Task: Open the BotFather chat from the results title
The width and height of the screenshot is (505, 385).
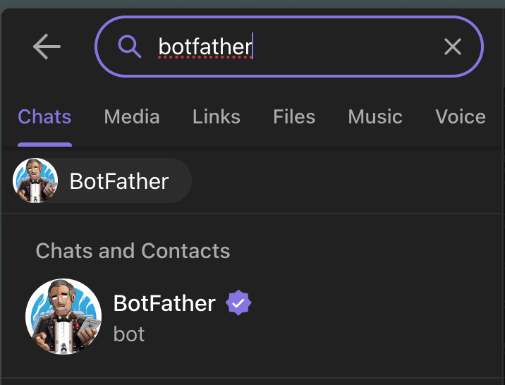Action: tap(164, 303)
